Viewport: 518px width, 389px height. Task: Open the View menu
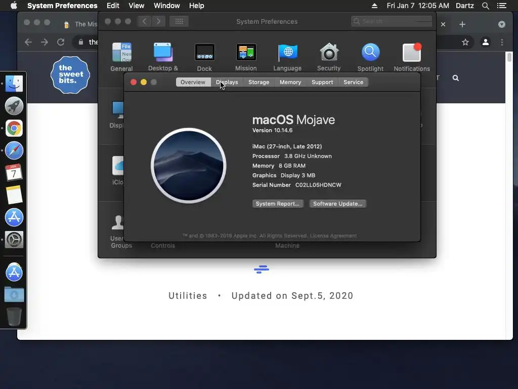pyautogui.click(x=136, y=6)
